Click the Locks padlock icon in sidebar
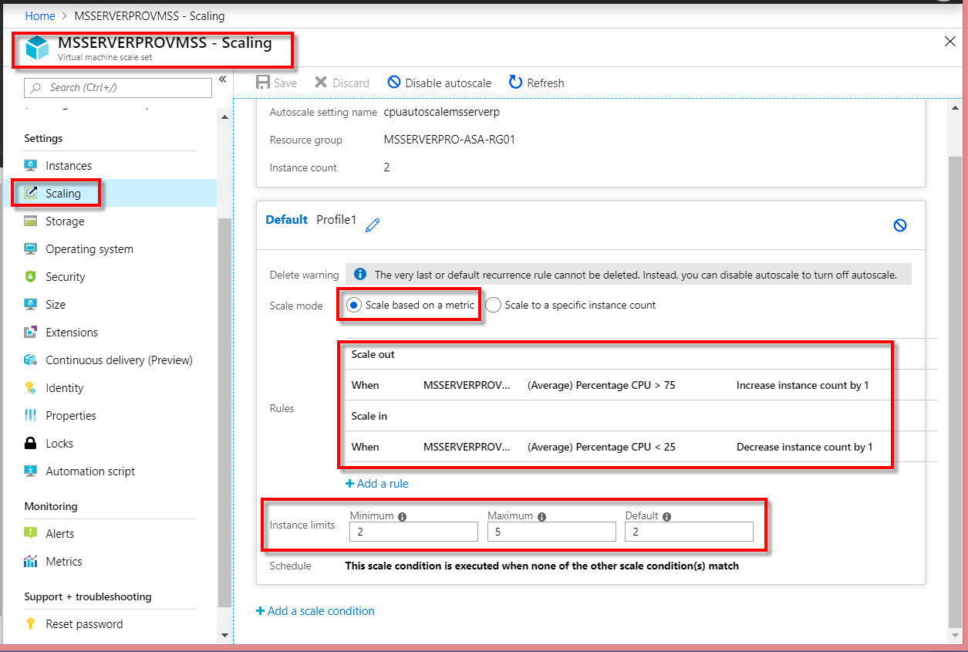968x652 pixels. coord(31,444)
